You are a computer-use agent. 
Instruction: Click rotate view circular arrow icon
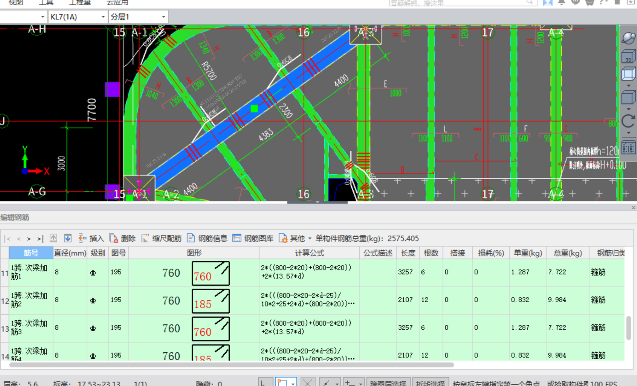(x=629, y=121)
